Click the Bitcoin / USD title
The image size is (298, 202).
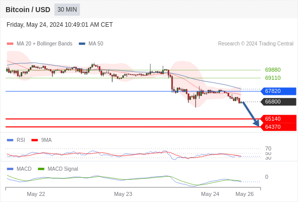pos(28,10)
